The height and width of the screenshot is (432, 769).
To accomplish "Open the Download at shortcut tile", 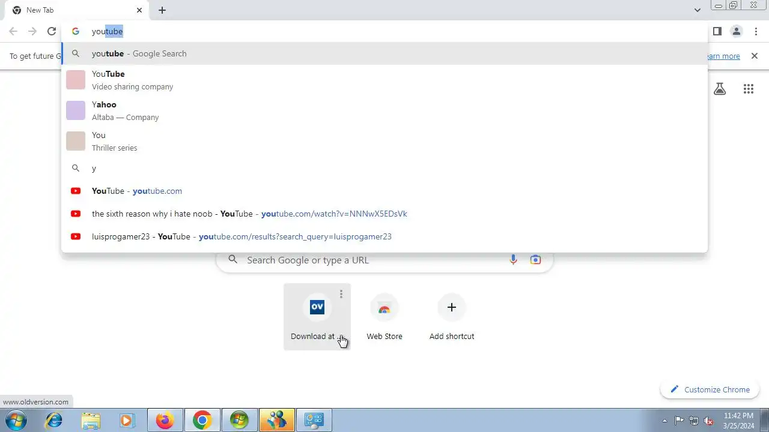I will click(317, 317).
